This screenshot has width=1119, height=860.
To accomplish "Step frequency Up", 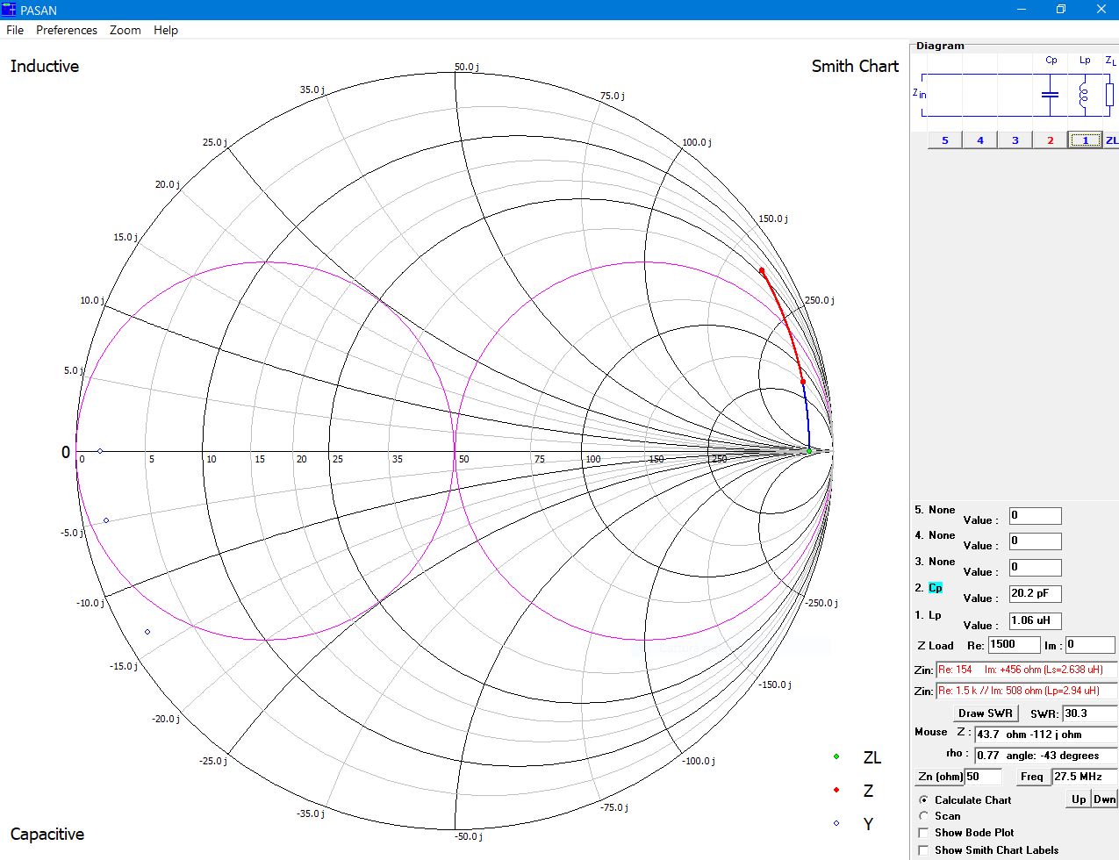I will coord(1079,799).
